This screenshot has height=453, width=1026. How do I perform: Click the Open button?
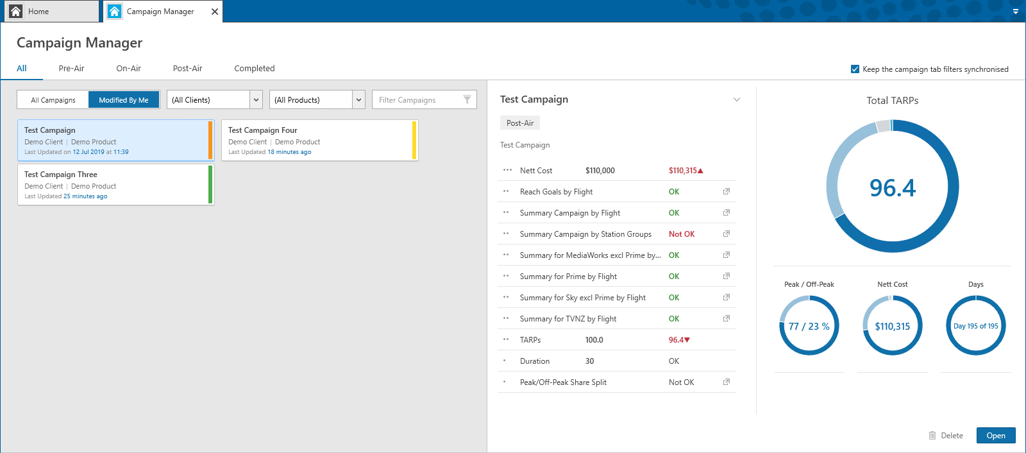[996, 435]
